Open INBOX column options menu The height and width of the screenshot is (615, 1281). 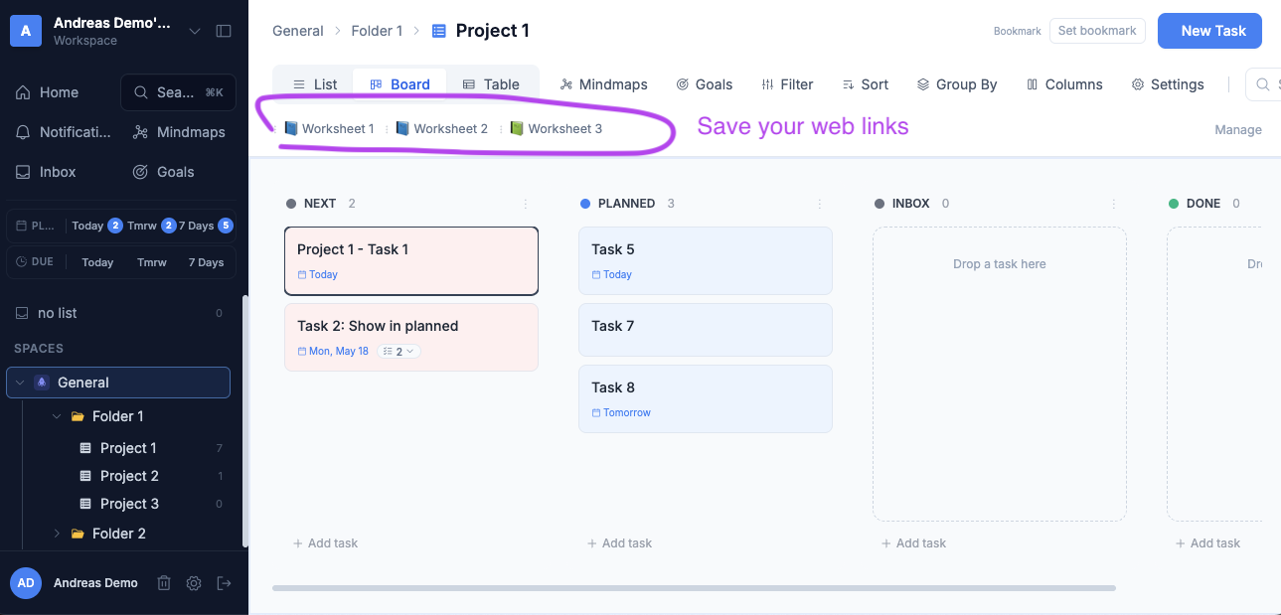pos(1114,204)
